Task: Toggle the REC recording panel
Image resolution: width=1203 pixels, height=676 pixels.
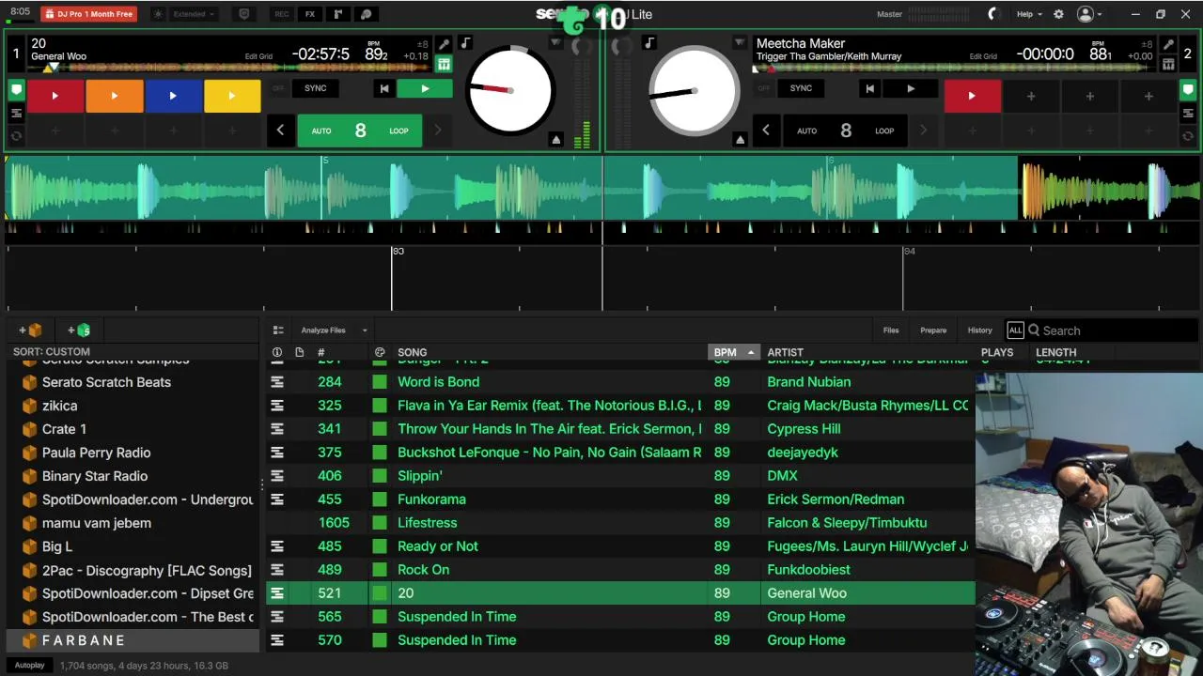Action: click(x=281, y=14)
